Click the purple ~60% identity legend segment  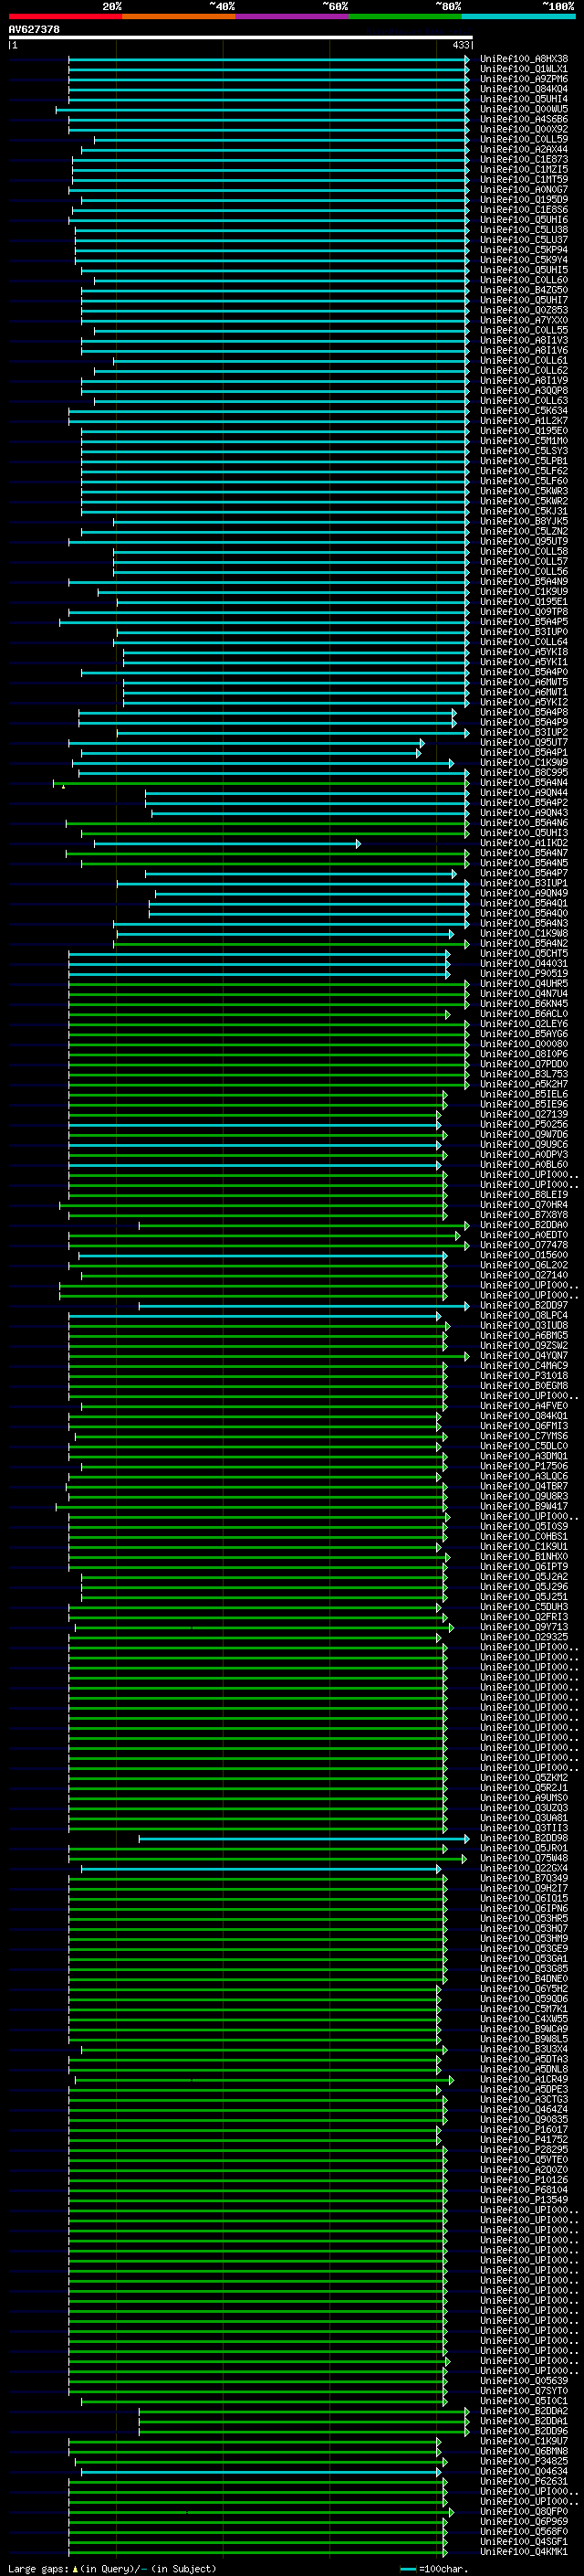pyautogui.click(x=291, y=16)
